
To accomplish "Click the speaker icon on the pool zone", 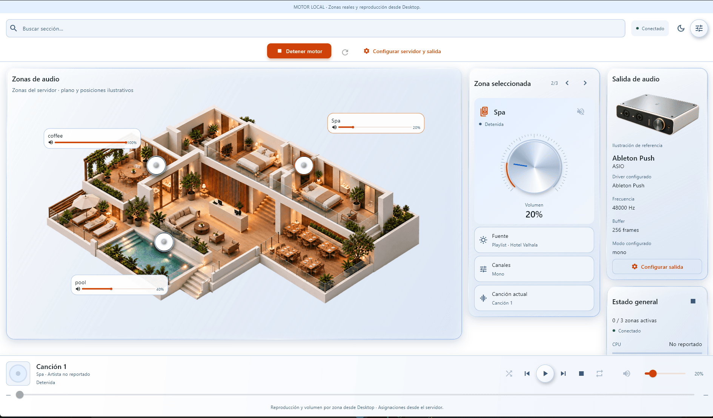I will point(78,289).
